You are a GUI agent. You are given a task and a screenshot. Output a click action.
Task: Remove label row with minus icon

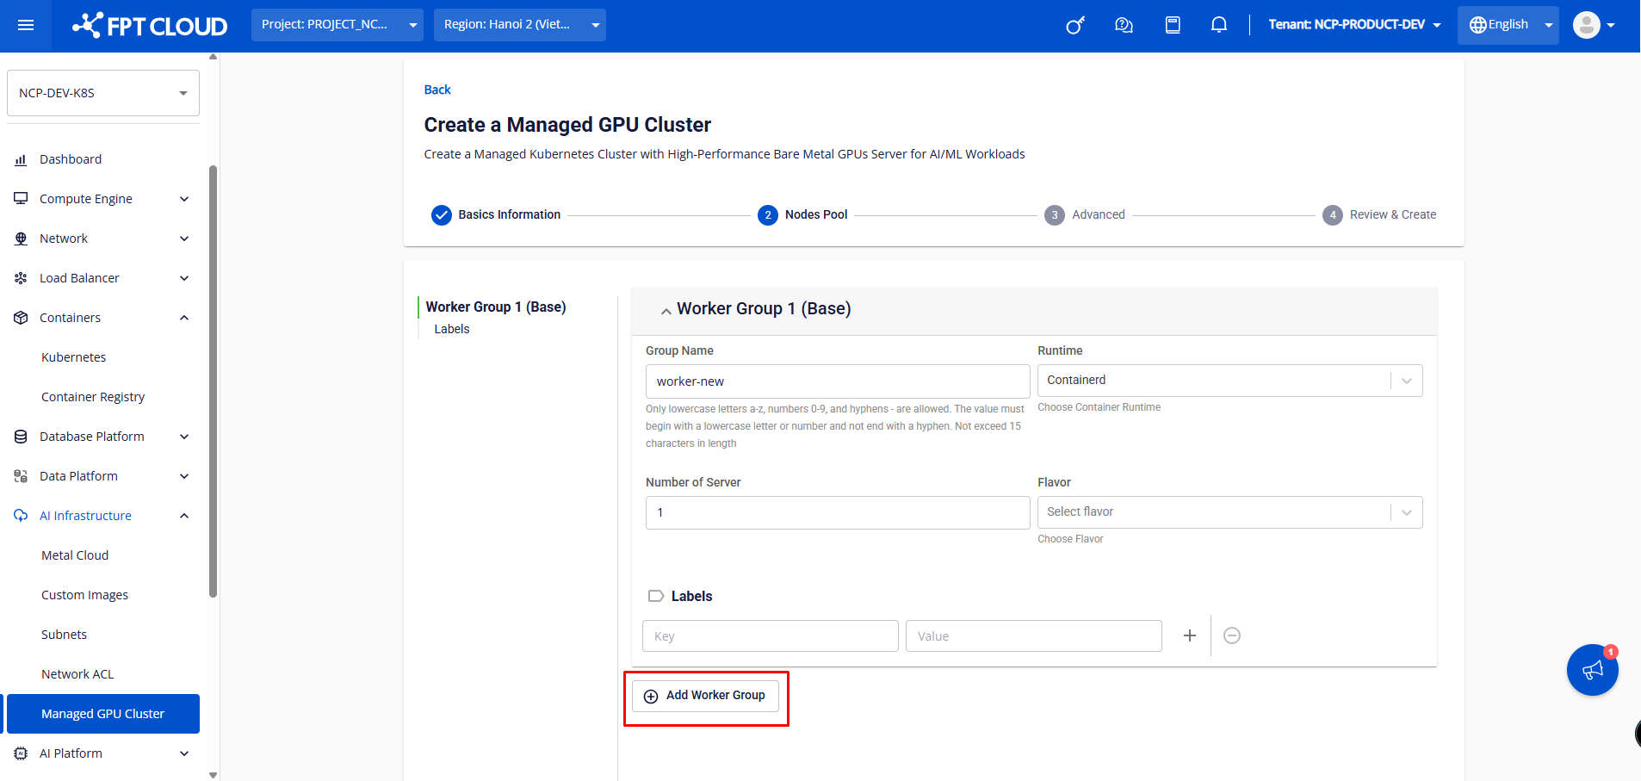coord(1231,635)
